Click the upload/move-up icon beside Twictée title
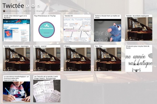The height and width of the screenshot is (104, 157). pos(27,6)
